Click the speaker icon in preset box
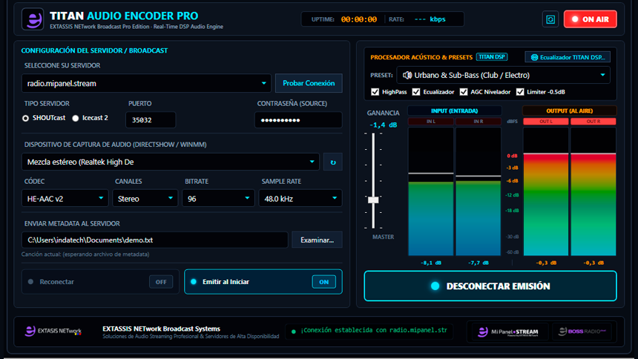 click(407, 76)
